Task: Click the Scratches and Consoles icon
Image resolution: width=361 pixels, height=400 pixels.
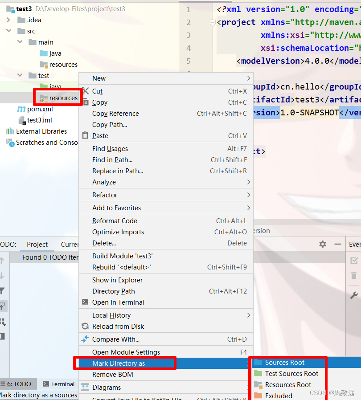Action: (x=10, y=143)
